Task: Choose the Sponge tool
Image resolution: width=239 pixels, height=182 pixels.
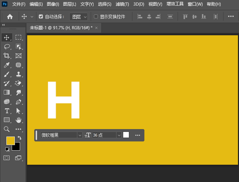Action: [x=7, y=102]
